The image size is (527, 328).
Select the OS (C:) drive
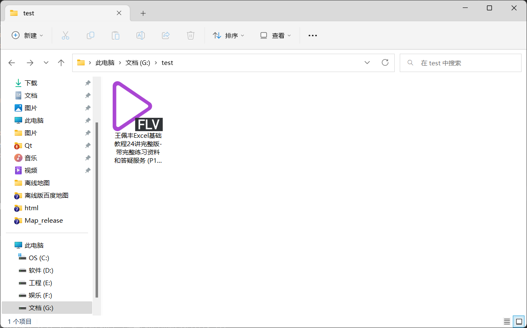pos(39,258)
